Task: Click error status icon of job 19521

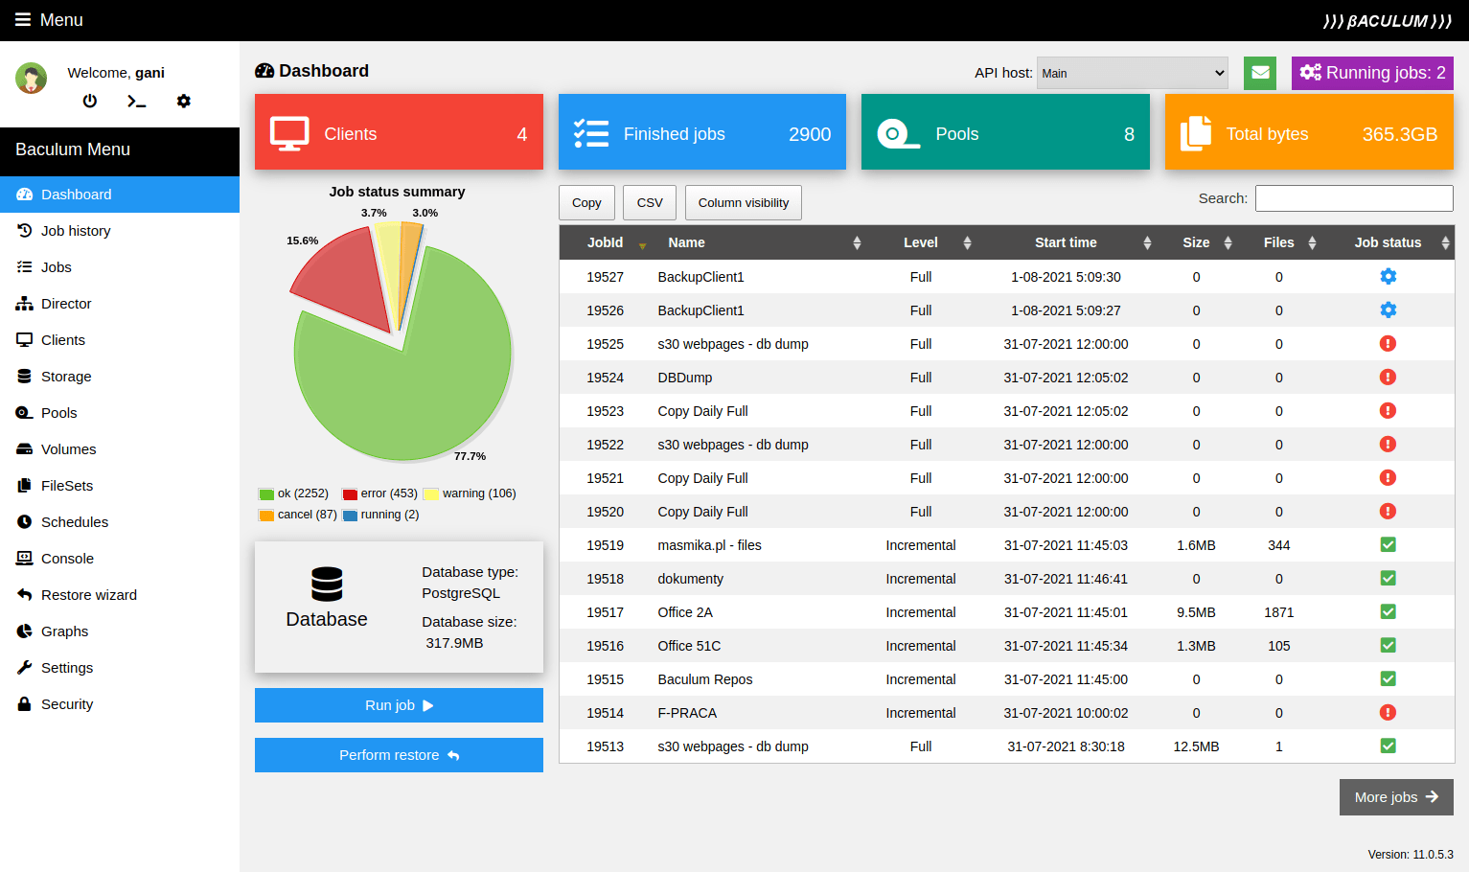Action: pyautogui.click(x=1388, y=478)
